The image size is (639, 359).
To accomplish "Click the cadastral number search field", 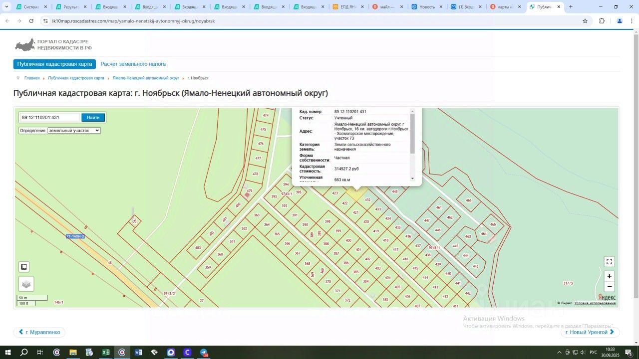I will (x=50, y=118).
